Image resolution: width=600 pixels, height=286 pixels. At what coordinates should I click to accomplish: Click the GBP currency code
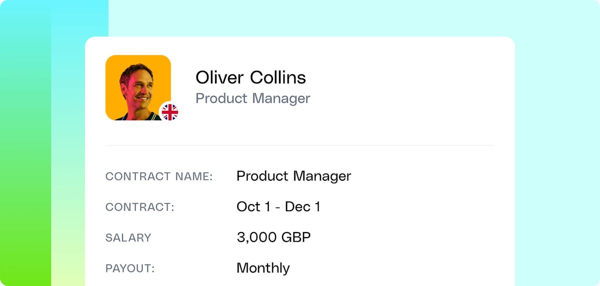pyautogui.click(x=295, y=237)
